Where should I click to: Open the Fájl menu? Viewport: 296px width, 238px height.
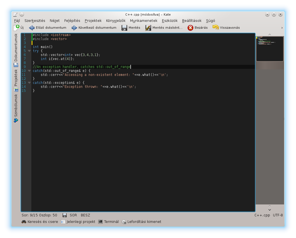coord(17,20)
